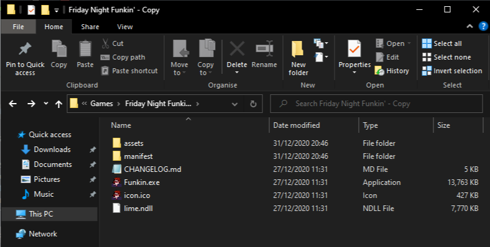The height and width of the screenshot is (247, 490).
Task: Open the blue Help button
Action: click(483, 27)
